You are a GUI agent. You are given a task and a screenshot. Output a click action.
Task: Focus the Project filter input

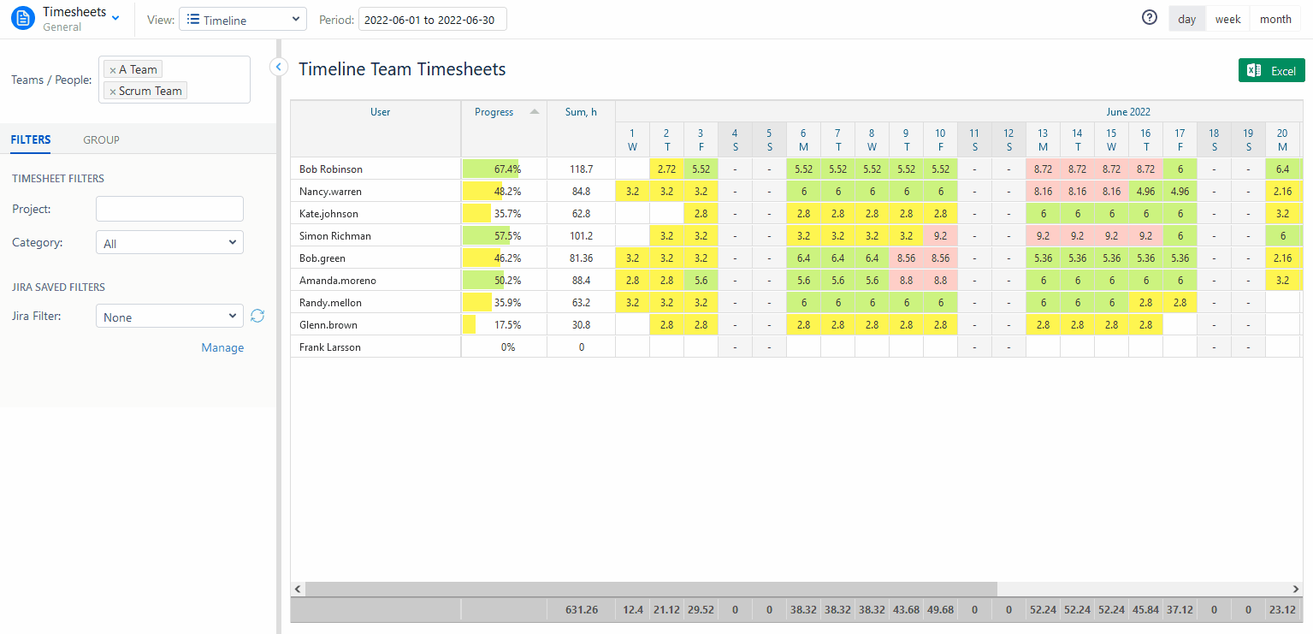(x=169, y=209)
